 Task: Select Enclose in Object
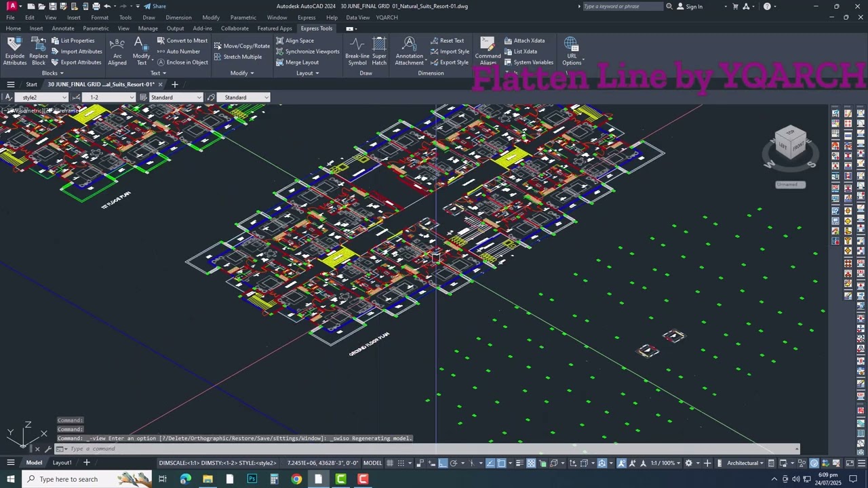tap(182, 62)
